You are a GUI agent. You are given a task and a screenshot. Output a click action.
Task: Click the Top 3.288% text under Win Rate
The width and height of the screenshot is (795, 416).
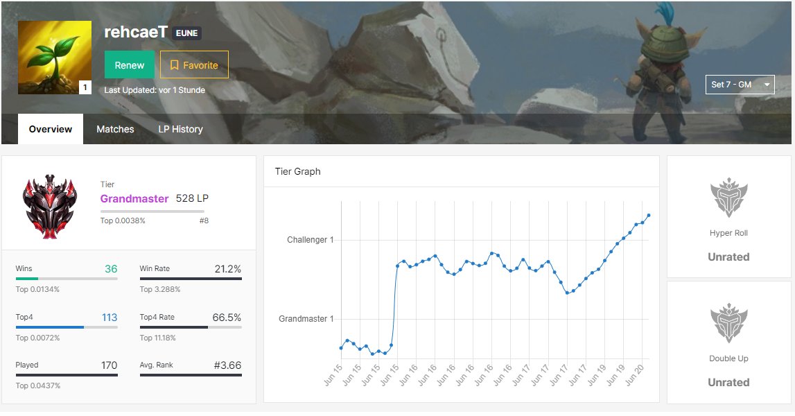[160, 289]
